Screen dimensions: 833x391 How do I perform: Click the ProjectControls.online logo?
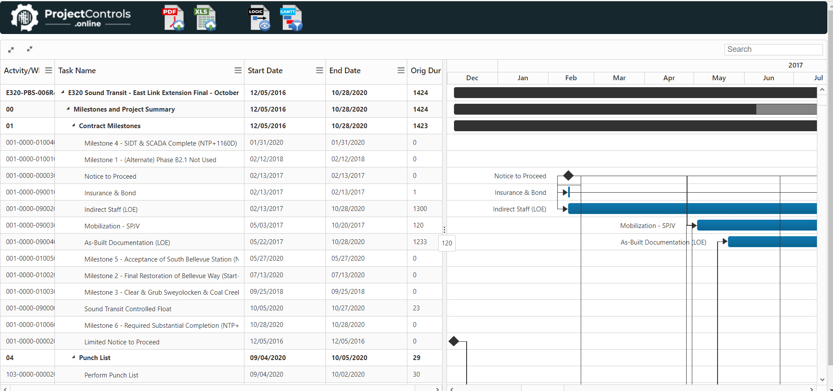pyautogui.click(x=71, y=18)
